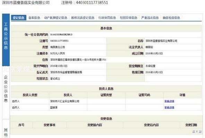
Task: Click the 投资人类型 column header
Action: 30,95
